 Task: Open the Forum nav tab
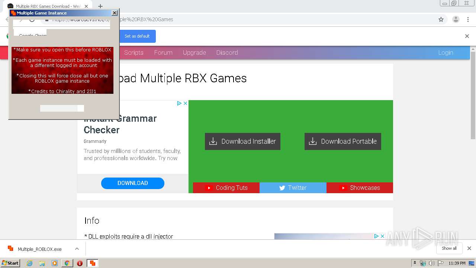163,52
